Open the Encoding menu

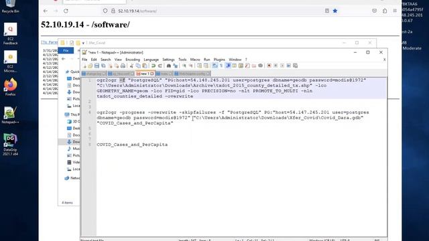pyautogui.click(x=133, y=60)
